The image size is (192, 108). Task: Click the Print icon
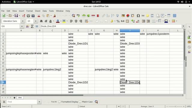(28, 16)
